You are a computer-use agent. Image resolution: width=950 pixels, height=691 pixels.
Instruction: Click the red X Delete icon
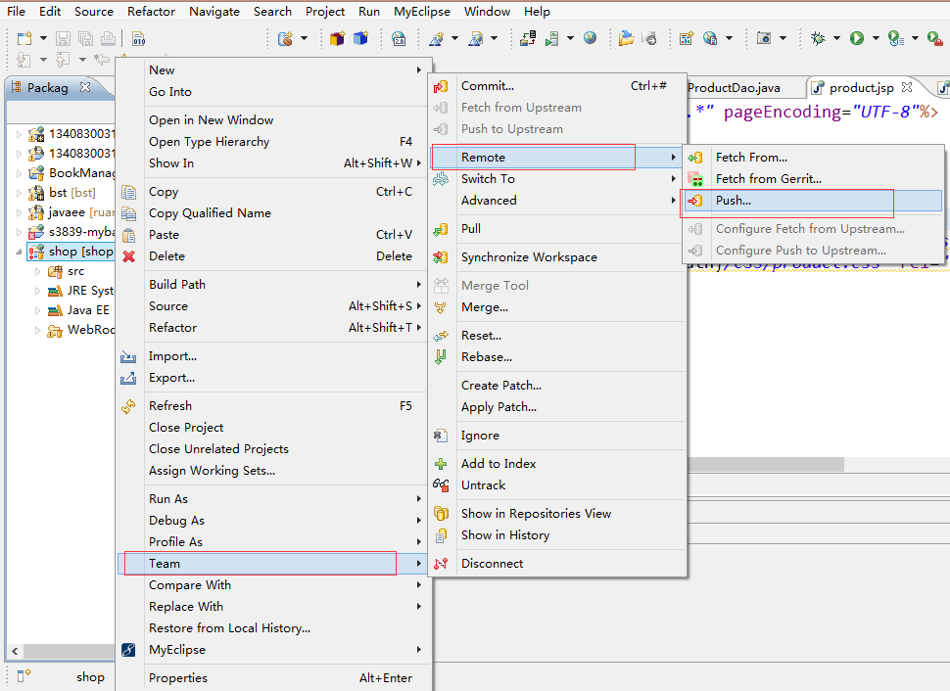point(128,256)
